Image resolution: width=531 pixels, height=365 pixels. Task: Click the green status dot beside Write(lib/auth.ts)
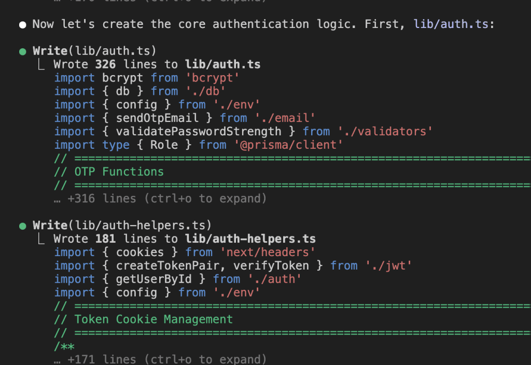22,51
